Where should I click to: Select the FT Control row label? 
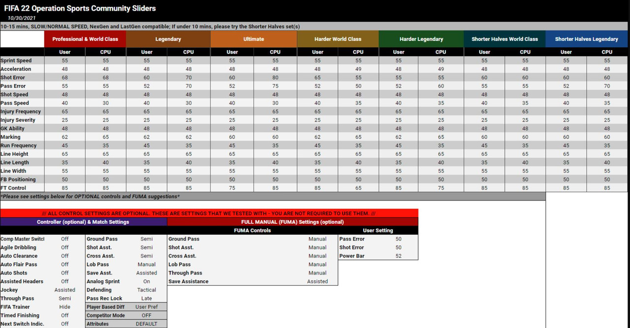(x=13, y=188)
